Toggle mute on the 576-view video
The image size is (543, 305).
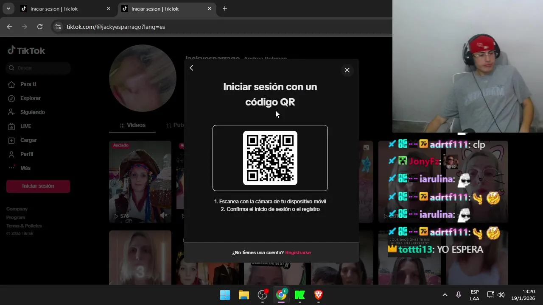164,215
